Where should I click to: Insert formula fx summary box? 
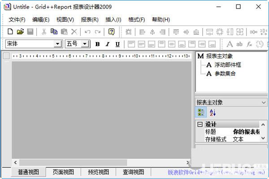[x=249, y=44]
